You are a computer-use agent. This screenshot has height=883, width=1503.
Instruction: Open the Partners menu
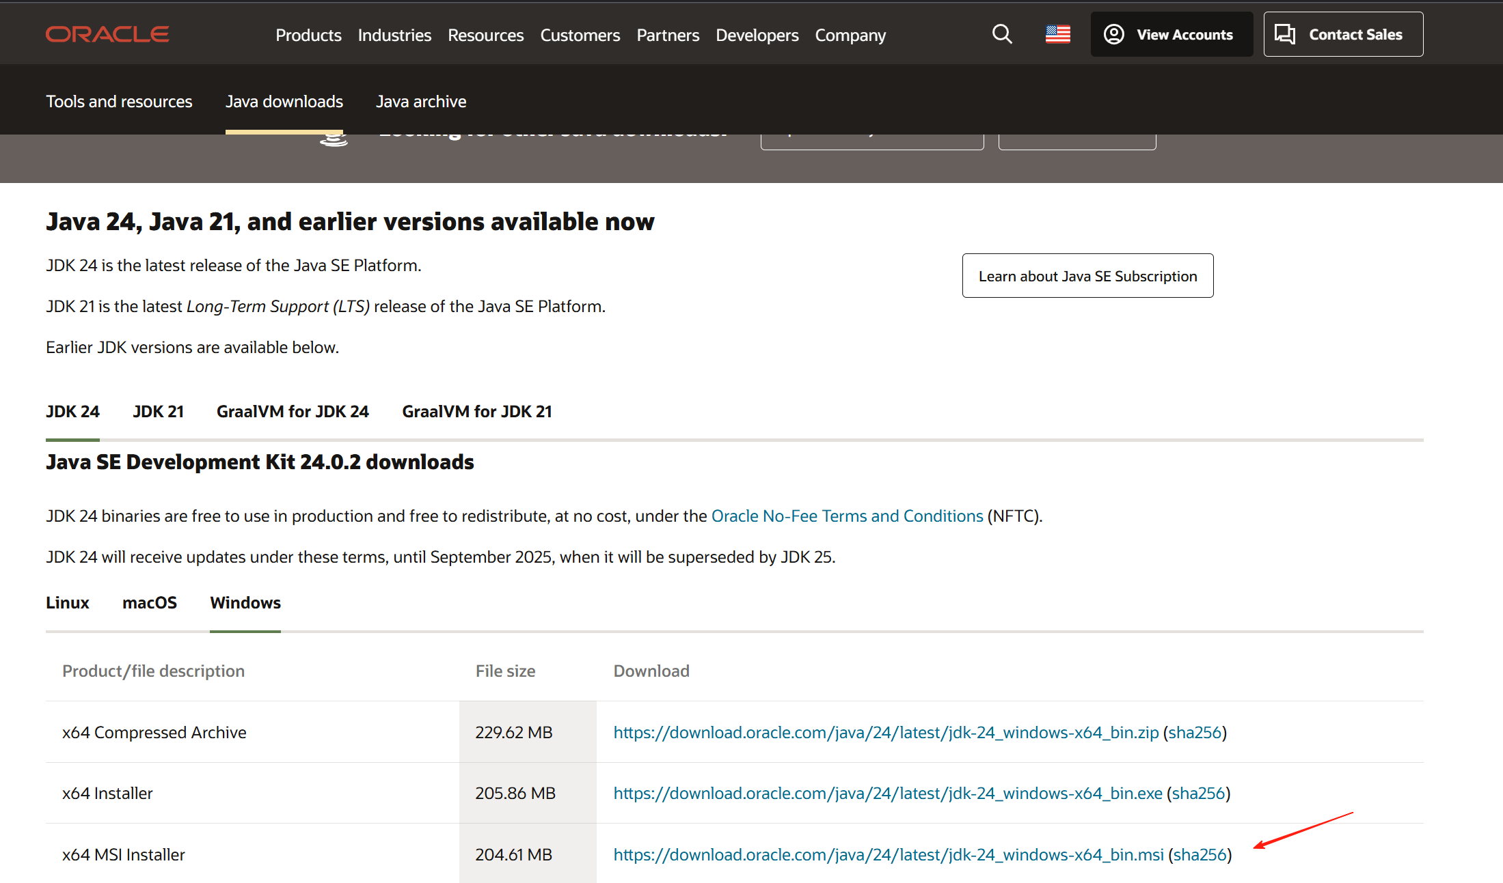click(x=668, y=35)
